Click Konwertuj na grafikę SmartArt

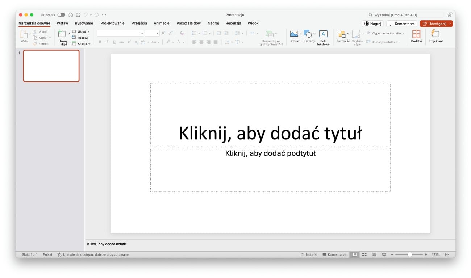tap(271, 38)
